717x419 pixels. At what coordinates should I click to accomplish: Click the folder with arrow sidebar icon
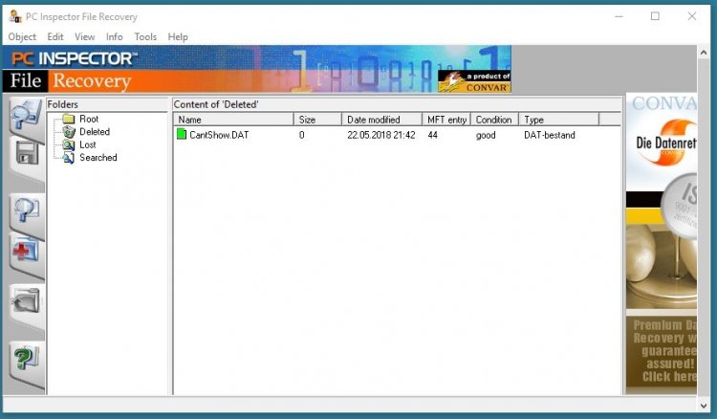tap(25, 304)
